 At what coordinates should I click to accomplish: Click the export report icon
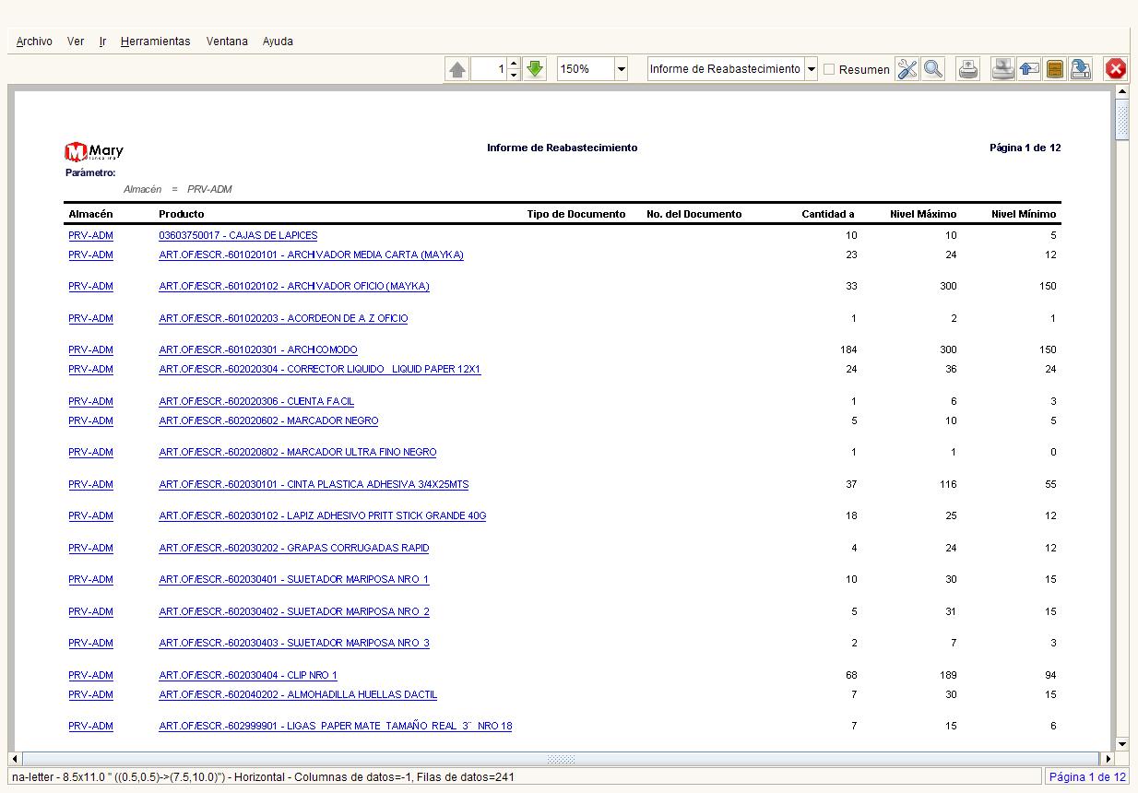coord(1081,69)
